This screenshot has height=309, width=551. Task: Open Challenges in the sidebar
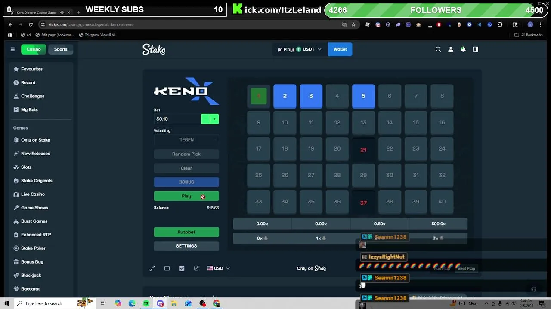[x=33, y=96]
